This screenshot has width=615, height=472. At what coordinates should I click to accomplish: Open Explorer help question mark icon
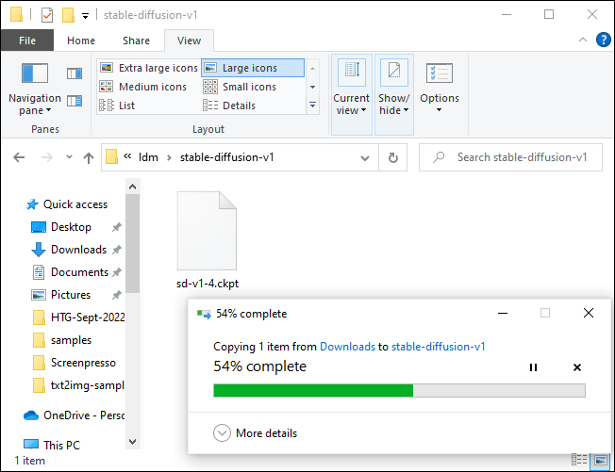click(x=603, y=41)
